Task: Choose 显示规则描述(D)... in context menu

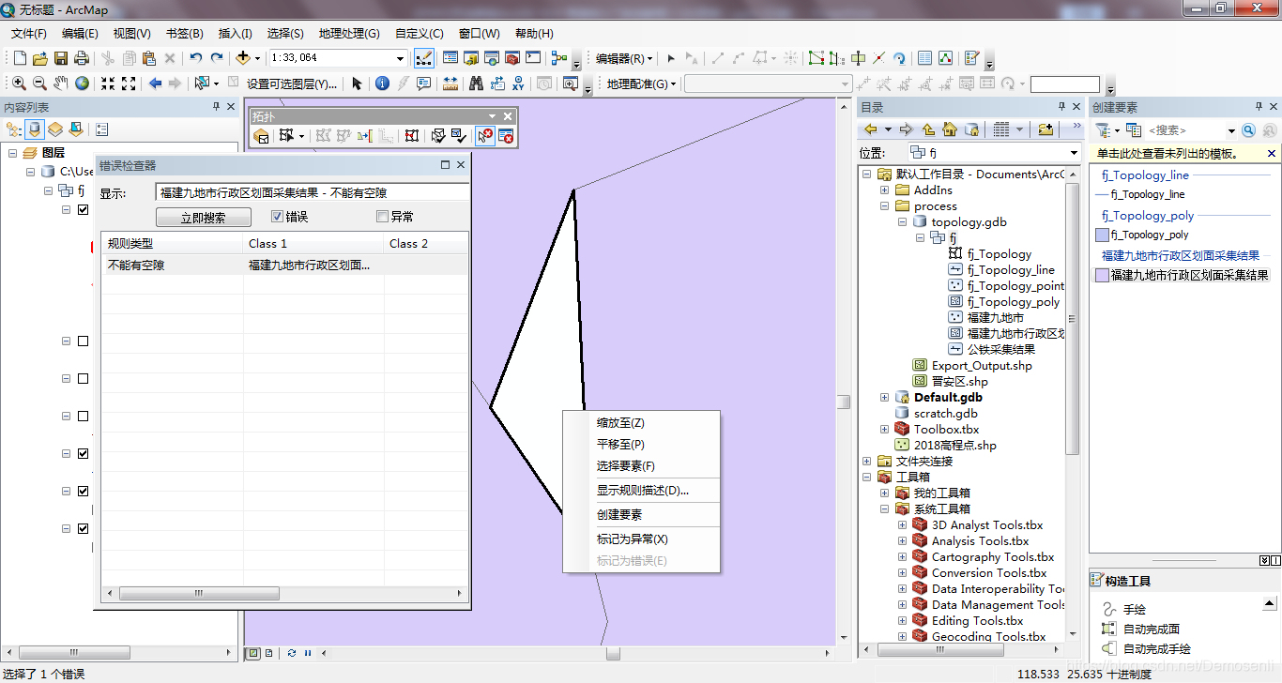Action: (641, 491)
